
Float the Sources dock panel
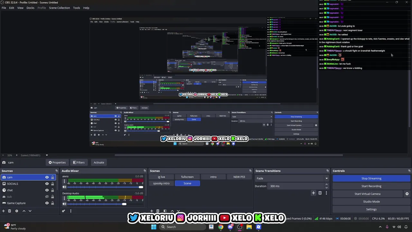[x=57, y=171]
